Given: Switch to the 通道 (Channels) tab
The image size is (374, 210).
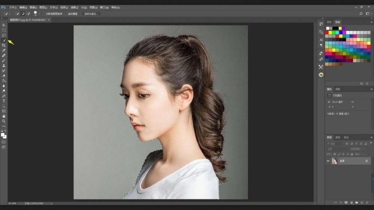Looking at the screenshot, I should point(337,137).
